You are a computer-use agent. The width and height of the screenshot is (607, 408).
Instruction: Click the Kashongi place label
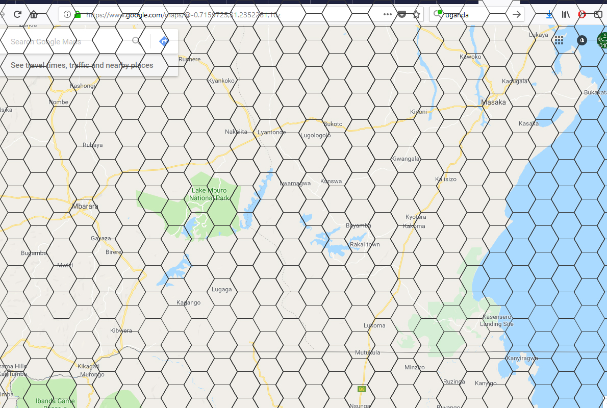coord(82,86)
